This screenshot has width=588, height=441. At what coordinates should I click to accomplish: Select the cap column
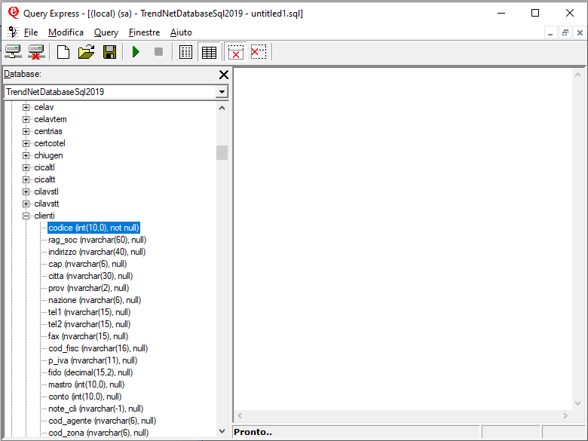(87, 264)
